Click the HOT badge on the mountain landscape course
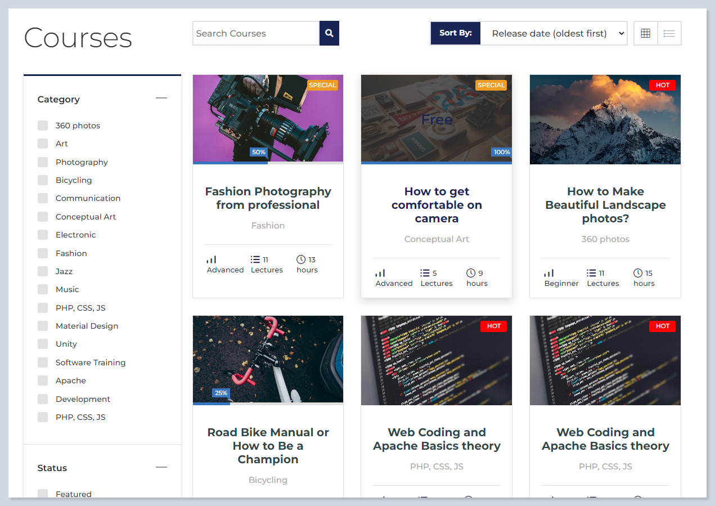This screenshot has height=506, width=715. tap(662, 85)
